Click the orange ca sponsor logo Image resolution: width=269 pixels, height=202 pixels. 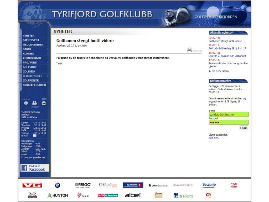point(208,195)
